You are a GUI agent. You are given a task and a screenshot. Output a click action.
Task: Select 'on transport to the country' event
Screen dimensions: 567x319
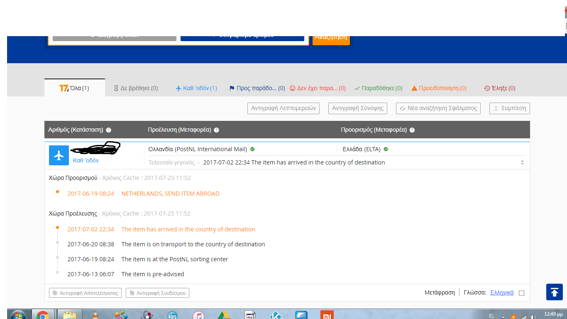(x=193, y=244)
